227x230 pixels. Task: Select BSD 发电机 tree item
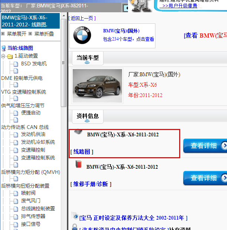[34, 64]
